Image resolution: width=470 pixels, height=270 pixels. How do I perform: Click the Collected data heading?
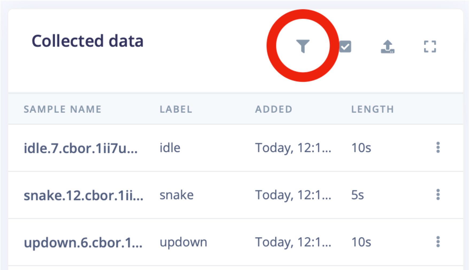(x=87, y=41)
